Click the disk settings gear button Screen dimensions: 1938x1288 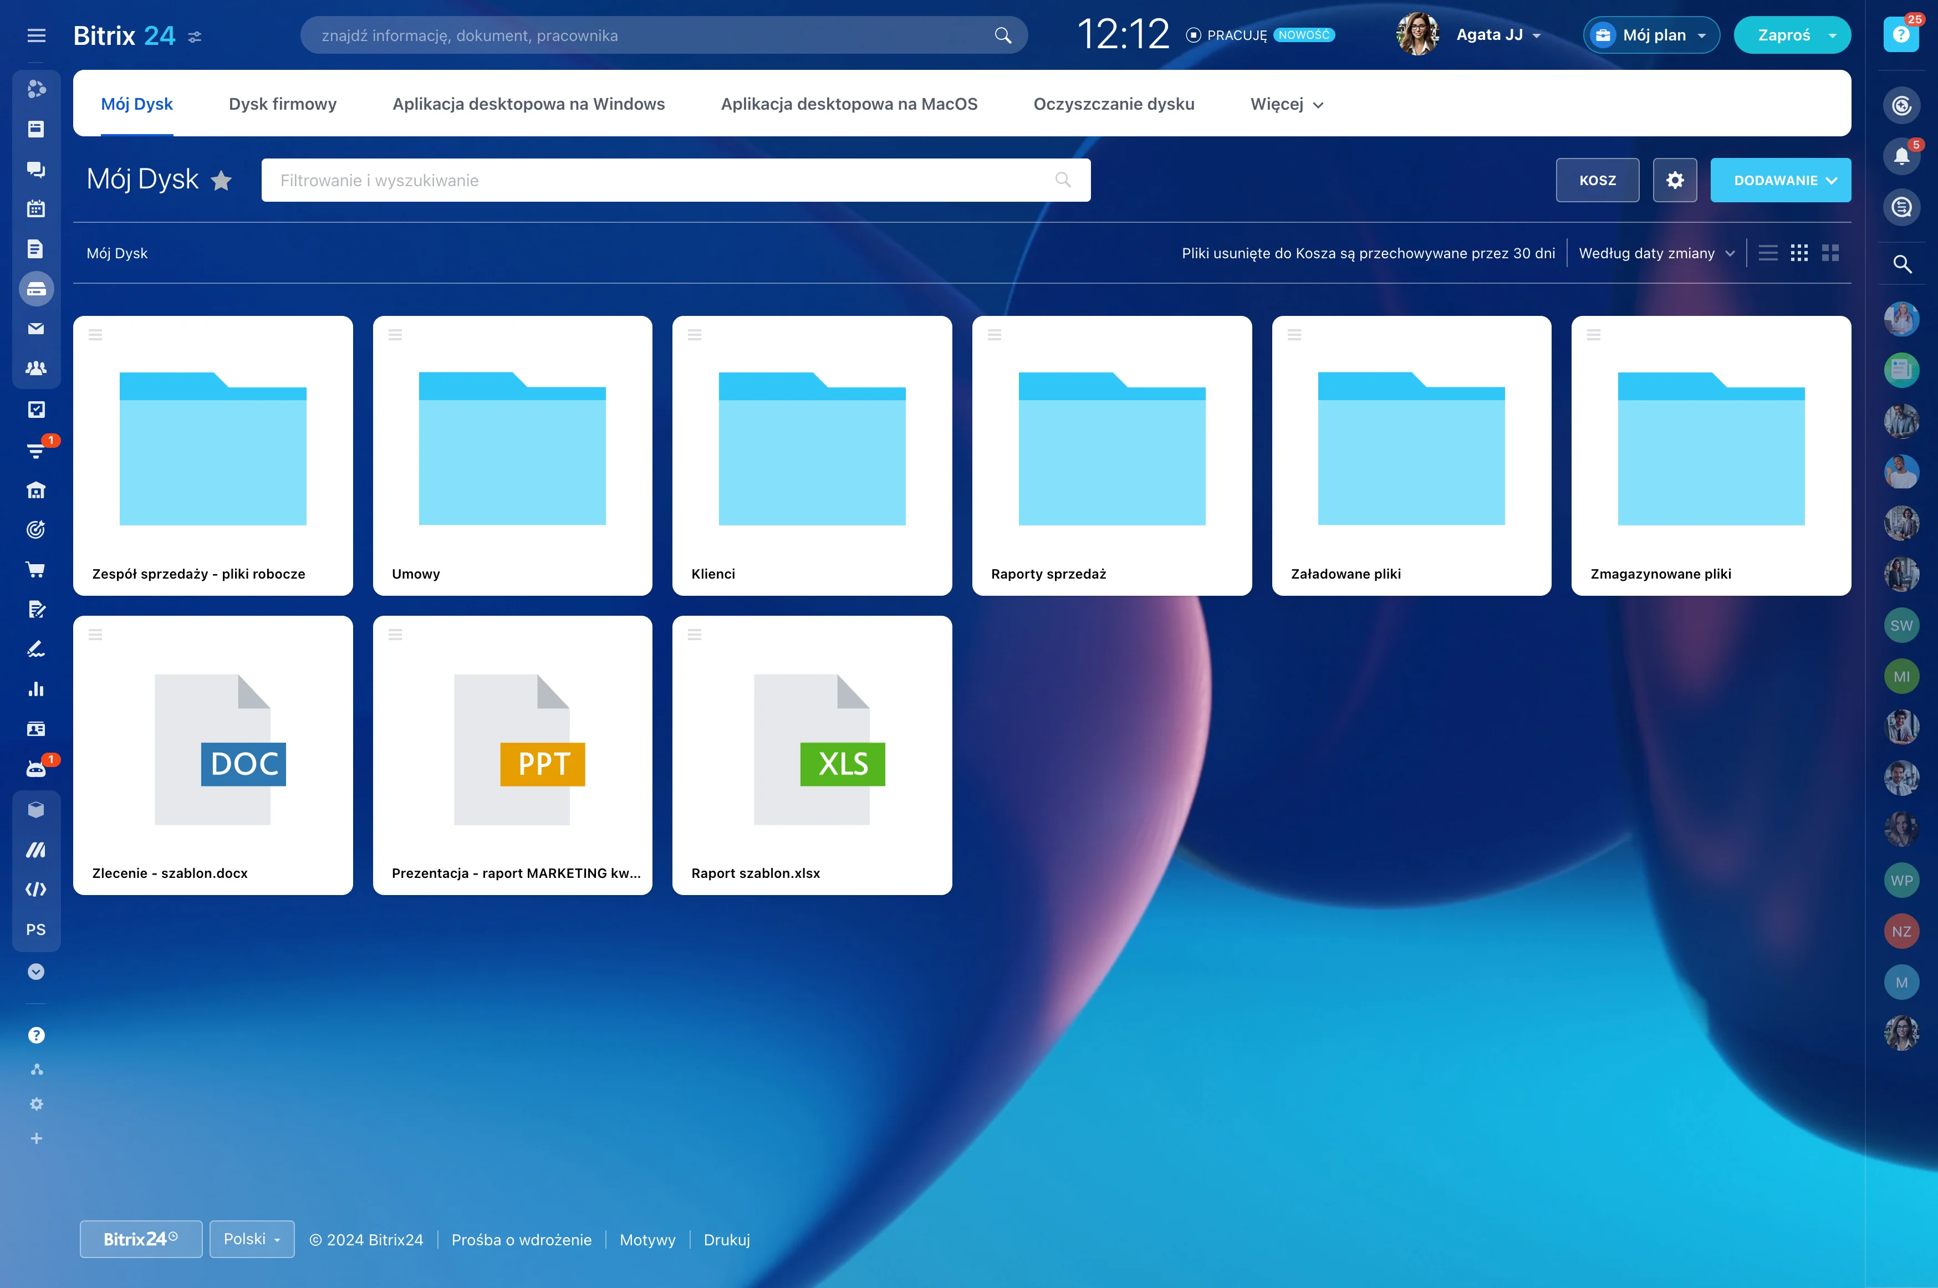coord(1674,180)
